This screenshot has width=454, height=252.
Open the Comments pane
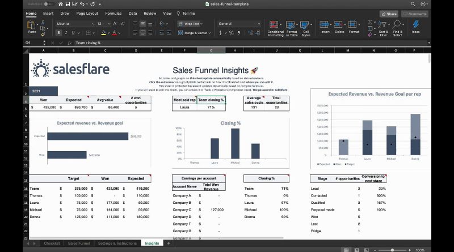415,14
